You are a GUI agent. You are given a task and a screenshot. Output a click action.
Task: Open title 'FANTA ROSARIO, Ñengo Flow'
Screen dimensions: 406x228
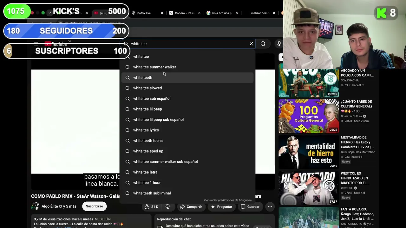click(357, 214)
